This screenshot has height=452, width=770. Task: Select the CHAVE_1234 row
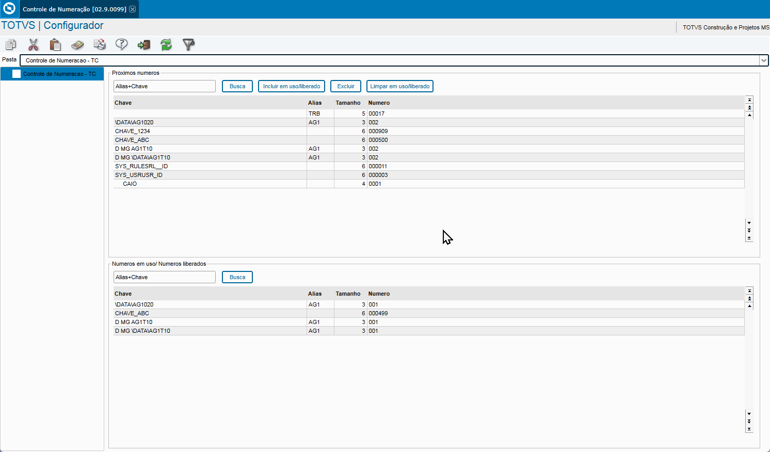(x=429, y=131)
